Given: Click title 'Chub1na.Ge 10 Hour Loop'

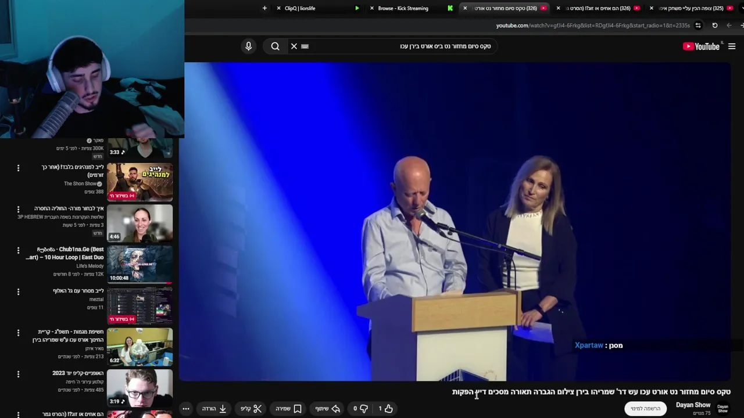Looking at the screenshot, I should point(65,253).
